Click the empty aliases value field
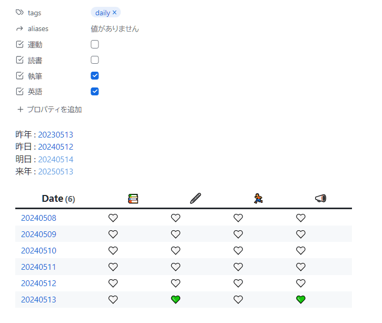 [115, 29]
